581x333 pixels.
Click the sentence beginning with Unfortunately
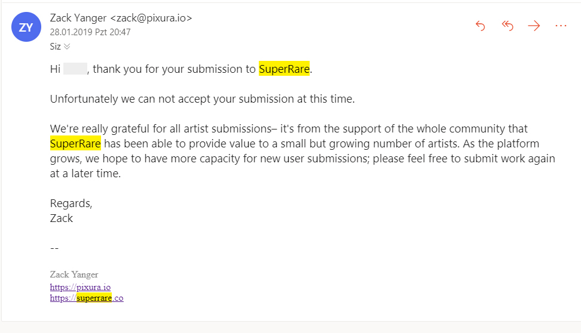click(x=202, y=99)
